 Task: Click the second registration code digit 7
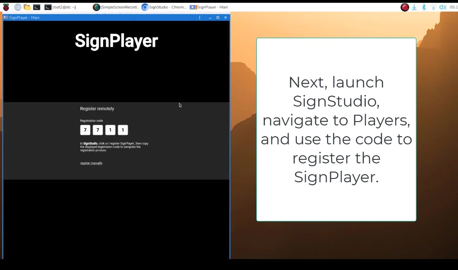(98, 130)
